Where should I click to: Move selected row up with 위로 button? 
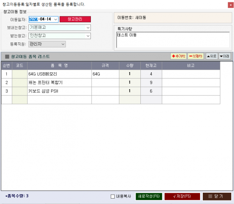coord(212,56)
